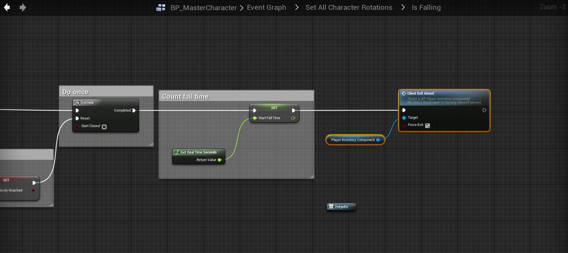Click the DoOnce Completed output pin
This screenshot has width=568, height=253.
[134, 110]
